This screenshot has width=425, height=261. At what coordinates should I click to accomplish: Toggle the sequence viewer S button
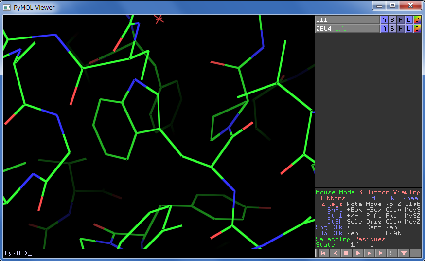pos(392,253)
